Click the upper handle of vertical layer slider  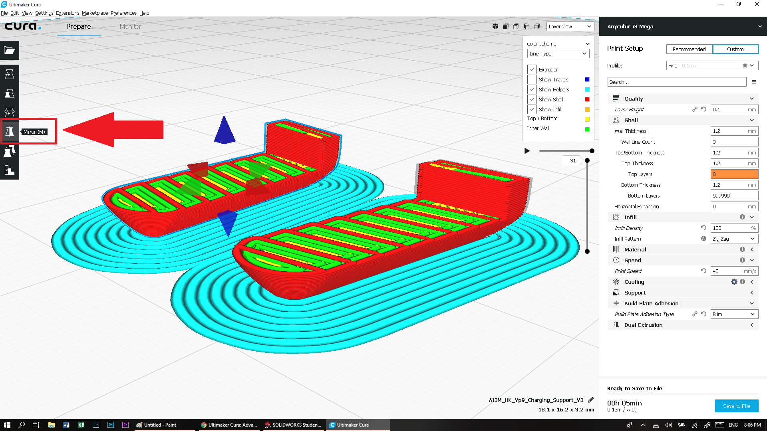click(x=587, y=160)
